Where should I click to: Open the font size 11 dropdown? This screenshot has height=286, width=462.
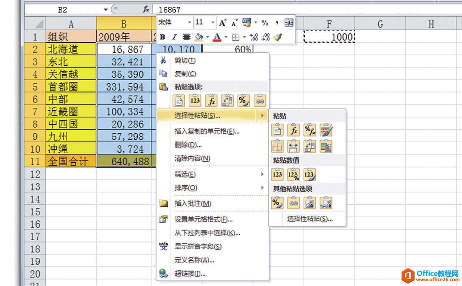[213, 23]
